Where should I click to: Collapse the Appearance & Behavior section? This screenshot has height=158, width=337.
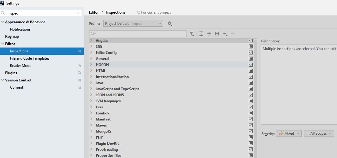pyautogui.click(x=3, y=22)
